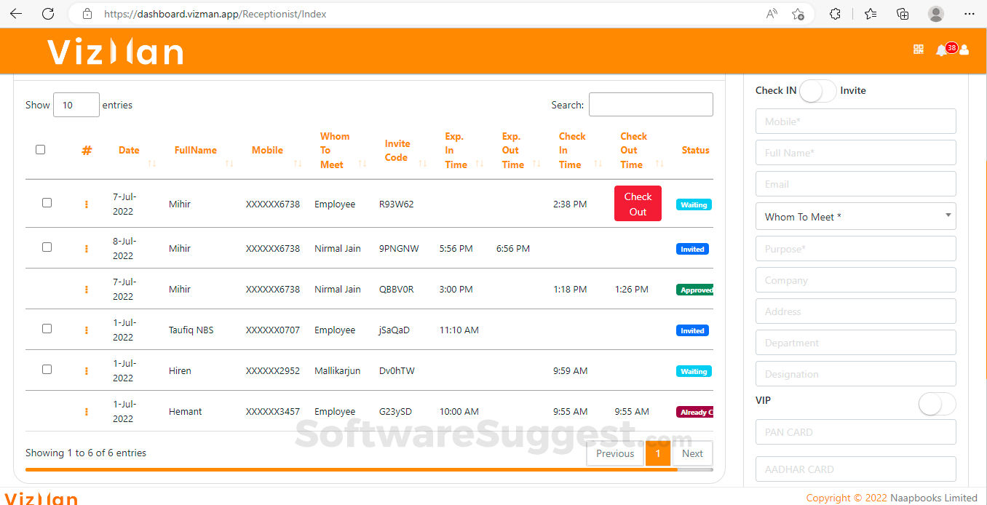Click the Status column header
The image size is (987, 505).
(695, 151)
